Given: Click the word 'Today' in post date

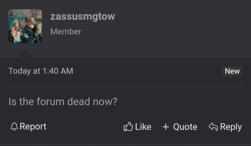Looking at the screenshot, I should pyautogui.click(x=20, y=71).
